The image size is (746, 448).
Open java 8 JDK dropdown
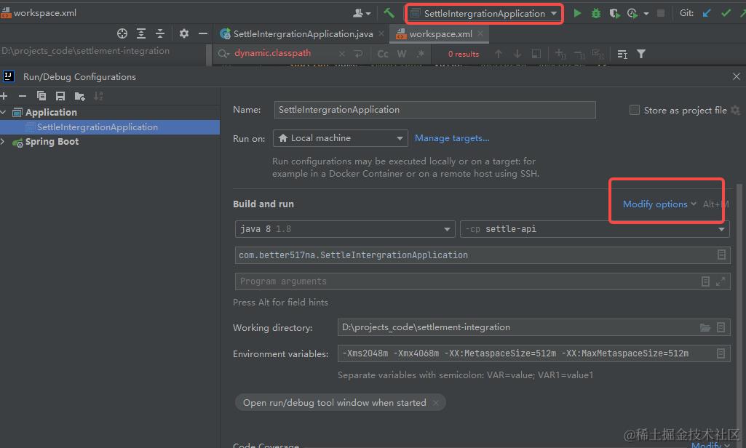click(x=345, y=229)
